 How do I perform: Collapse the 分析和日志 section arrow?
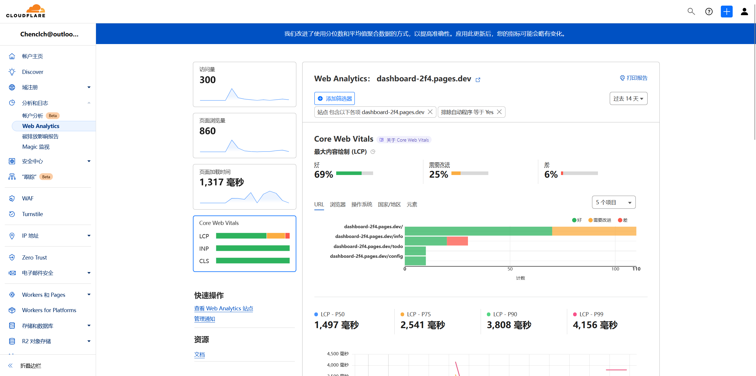click(x=89, y=103)
